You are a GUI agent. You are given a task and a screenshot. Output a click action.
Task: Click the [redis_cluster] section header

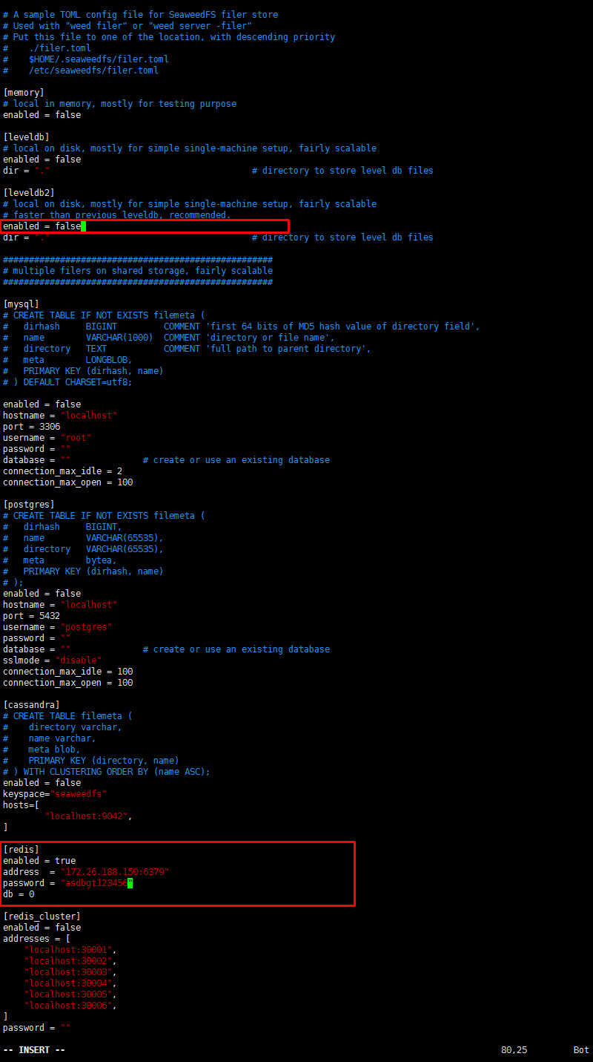[x=42, y=917]
